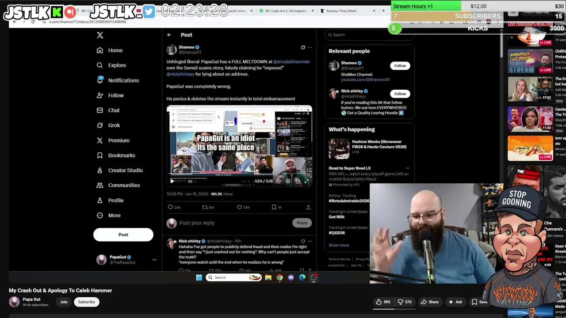Click the Grok icon on Nick shirley's reply
Screen dimensions: 566x318
tap(303, 241)
